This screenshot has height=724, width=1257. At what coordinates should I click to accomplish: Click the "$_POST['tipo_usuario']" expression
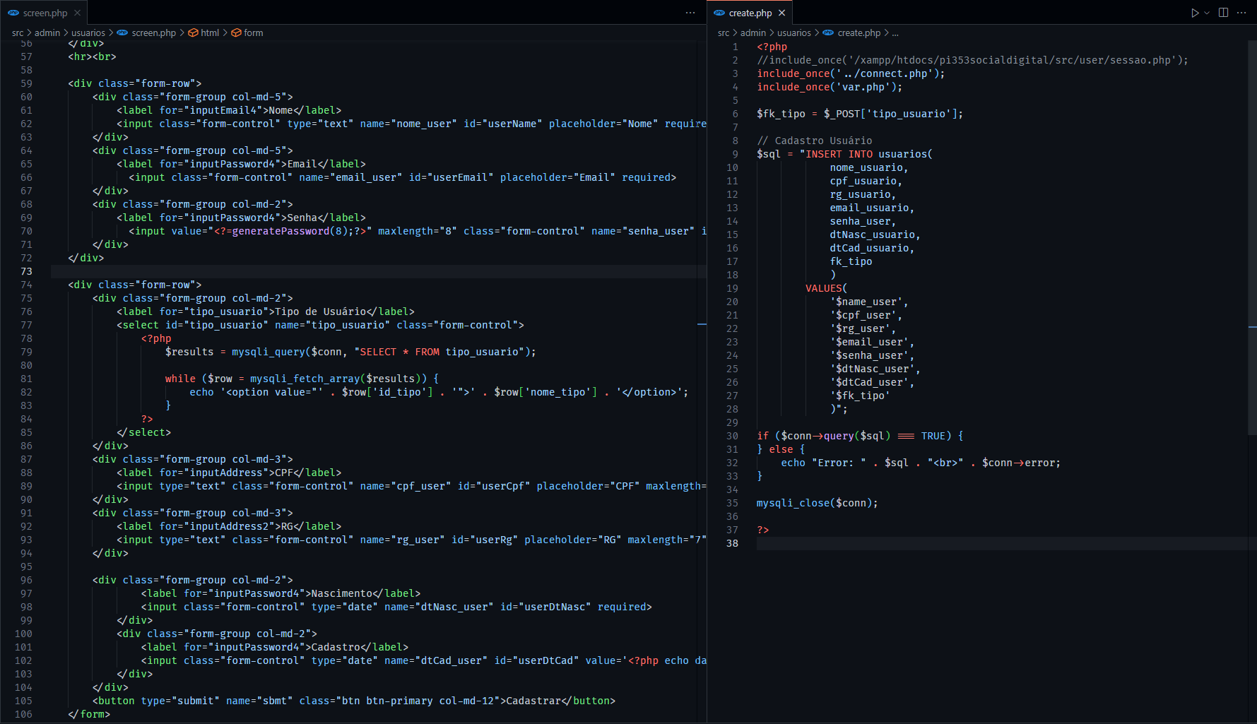(890, 114)
